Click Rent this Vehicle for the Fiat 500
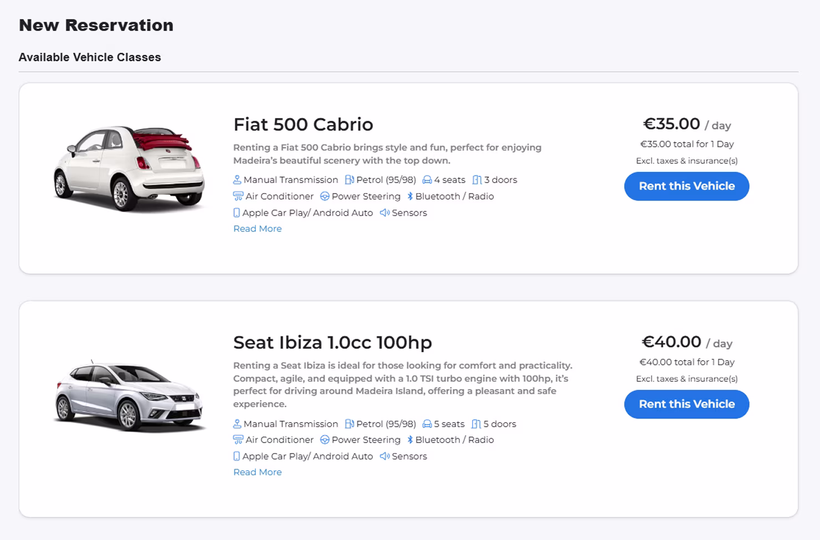820x540 pixels. (x=686, y=186)
